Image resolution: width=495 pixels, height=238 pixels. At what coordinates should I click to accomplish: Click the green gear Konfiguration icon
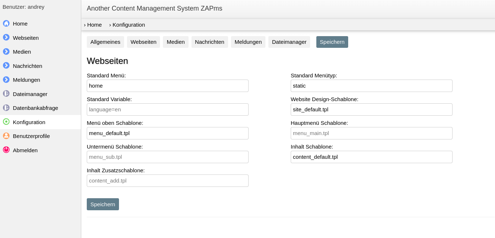pyautogui.click(x=6, y=122)
